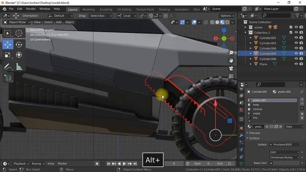306x172 pixels.
Task: Select the body material slot
Action: [x=273, y=105]
